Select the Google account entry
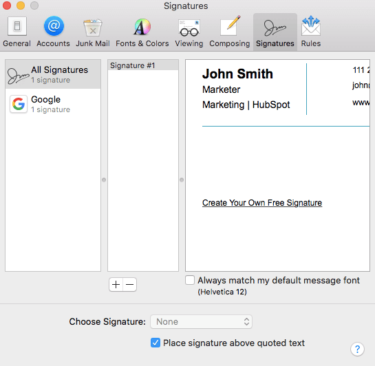The height and width of the screenshot is (366, 375). (53, 104)
